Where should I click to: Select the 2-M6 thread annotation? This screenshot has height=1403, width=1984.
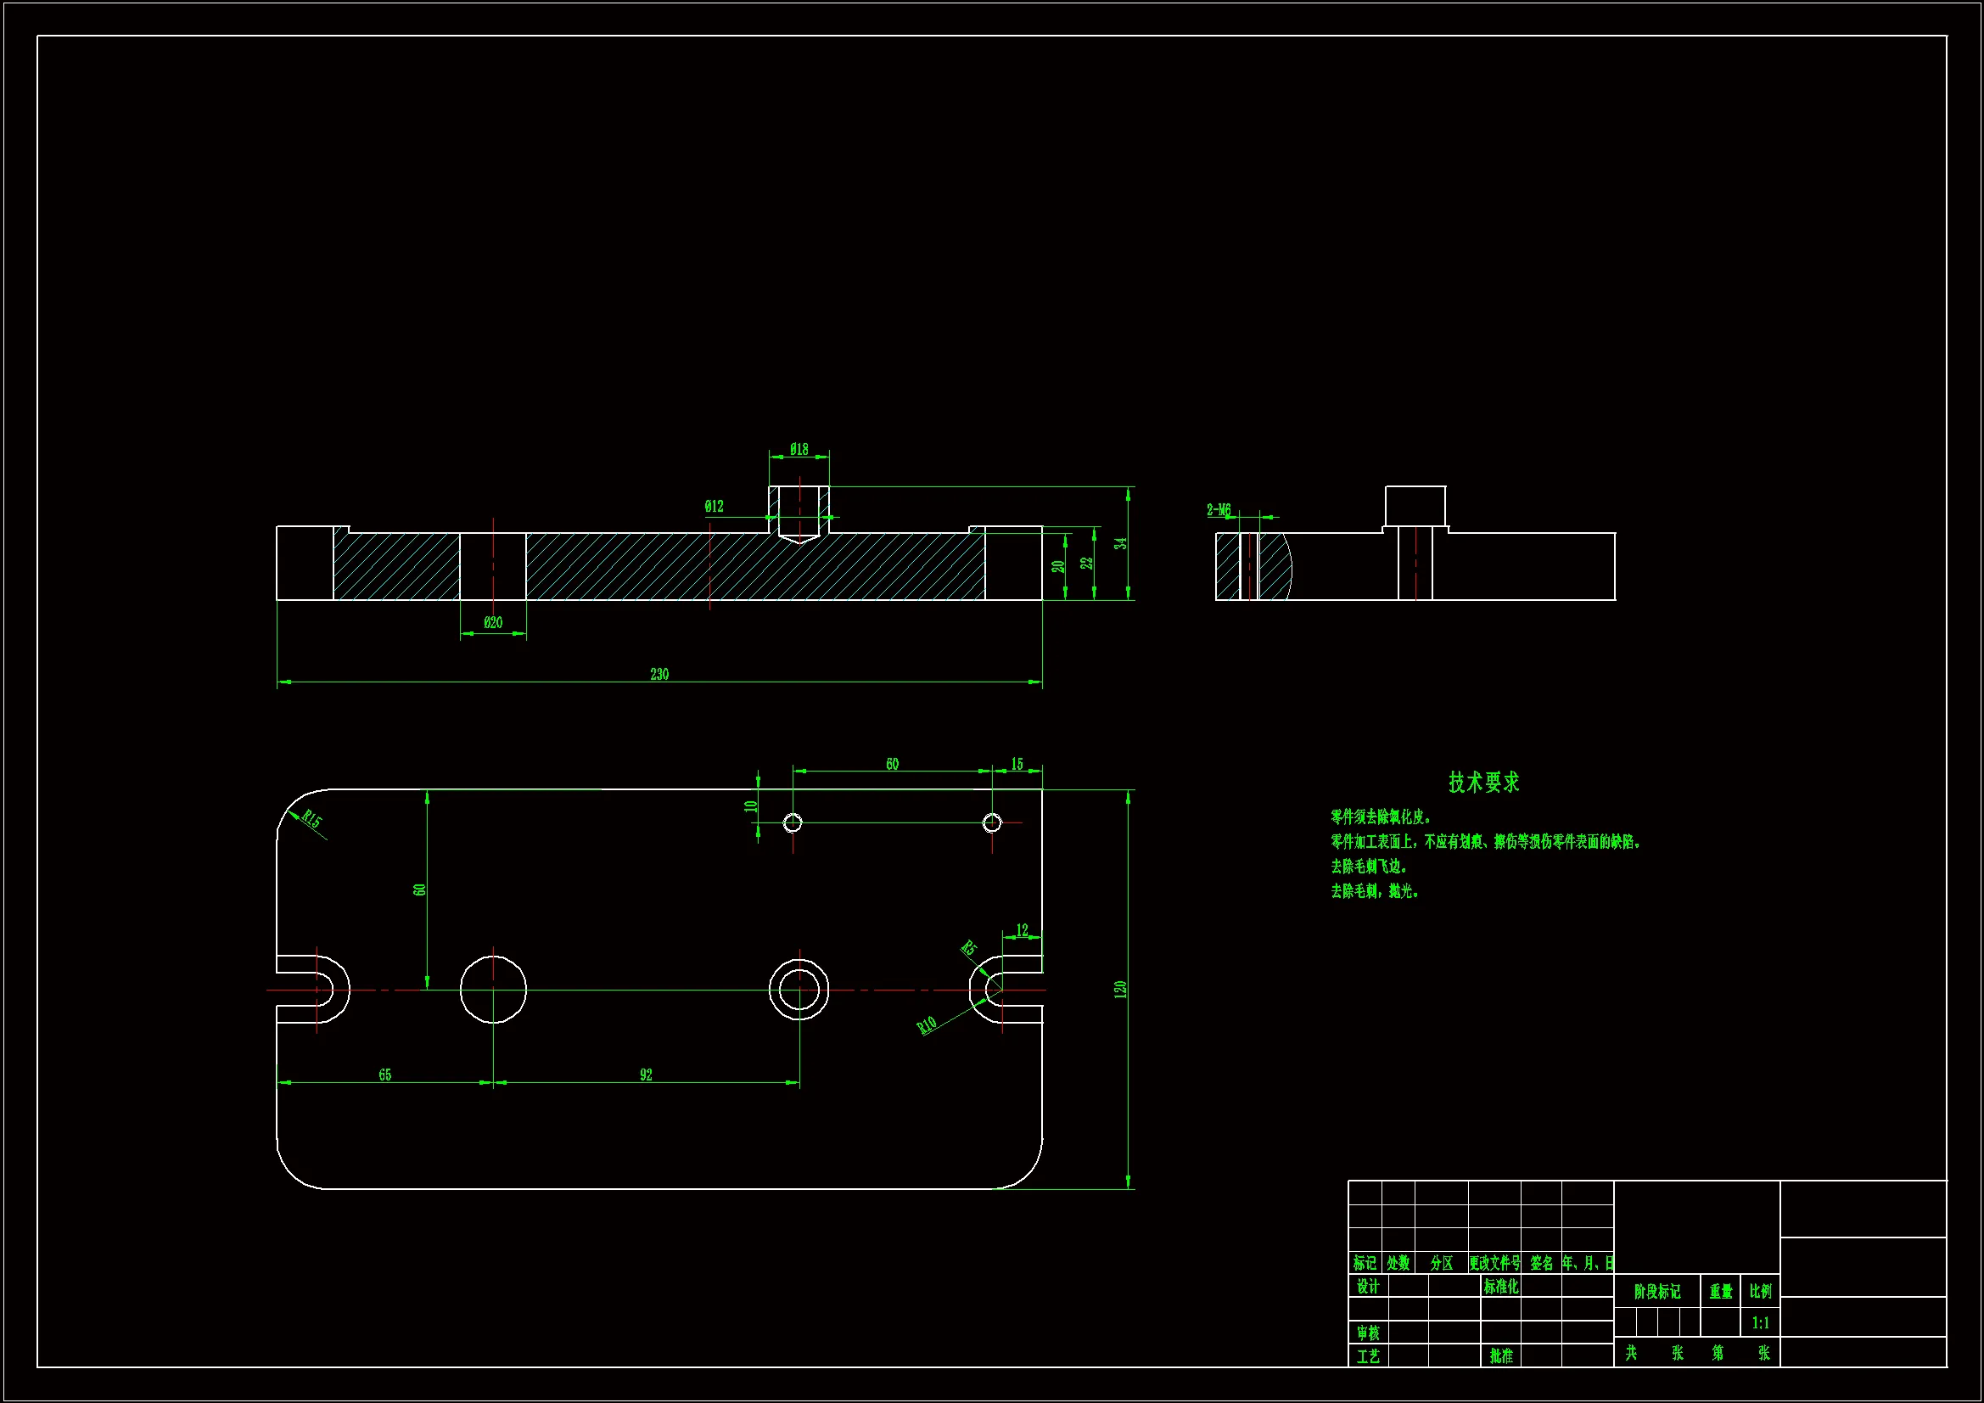[1219, 510]
